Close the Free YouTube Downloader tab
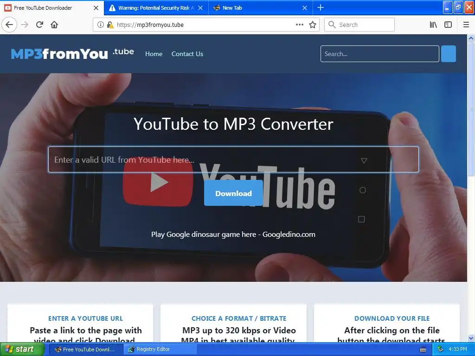The width and height of the screenshot is (475, 356). (96, 8)
